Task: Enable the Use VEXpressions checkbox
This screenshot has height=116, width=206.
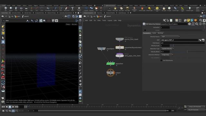Action: [x=161, y=60]
